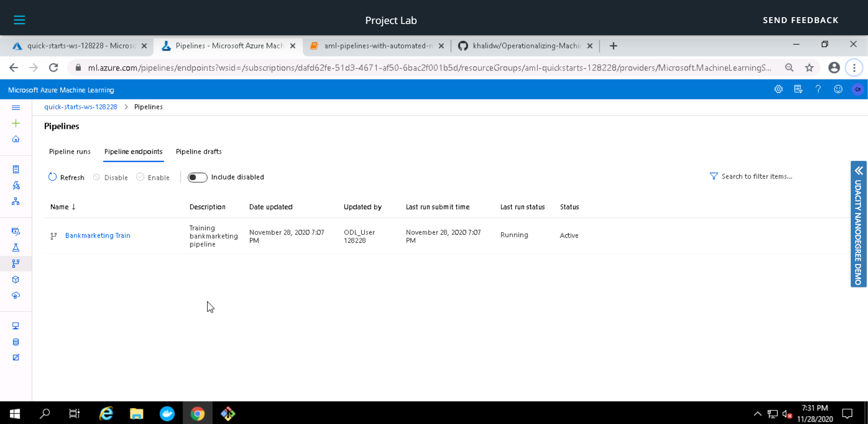Open Windows taskbar search

click(45, 414)
